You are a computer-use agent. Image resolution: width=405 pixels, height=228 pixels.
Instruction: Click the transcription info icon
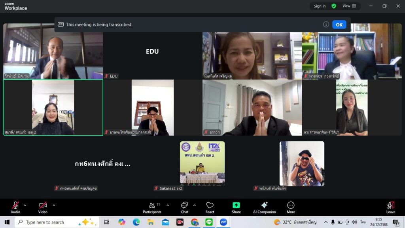click(326, 25)
